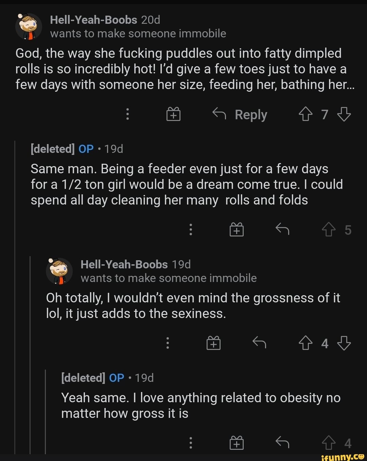Give an award to the top comment

173,114
